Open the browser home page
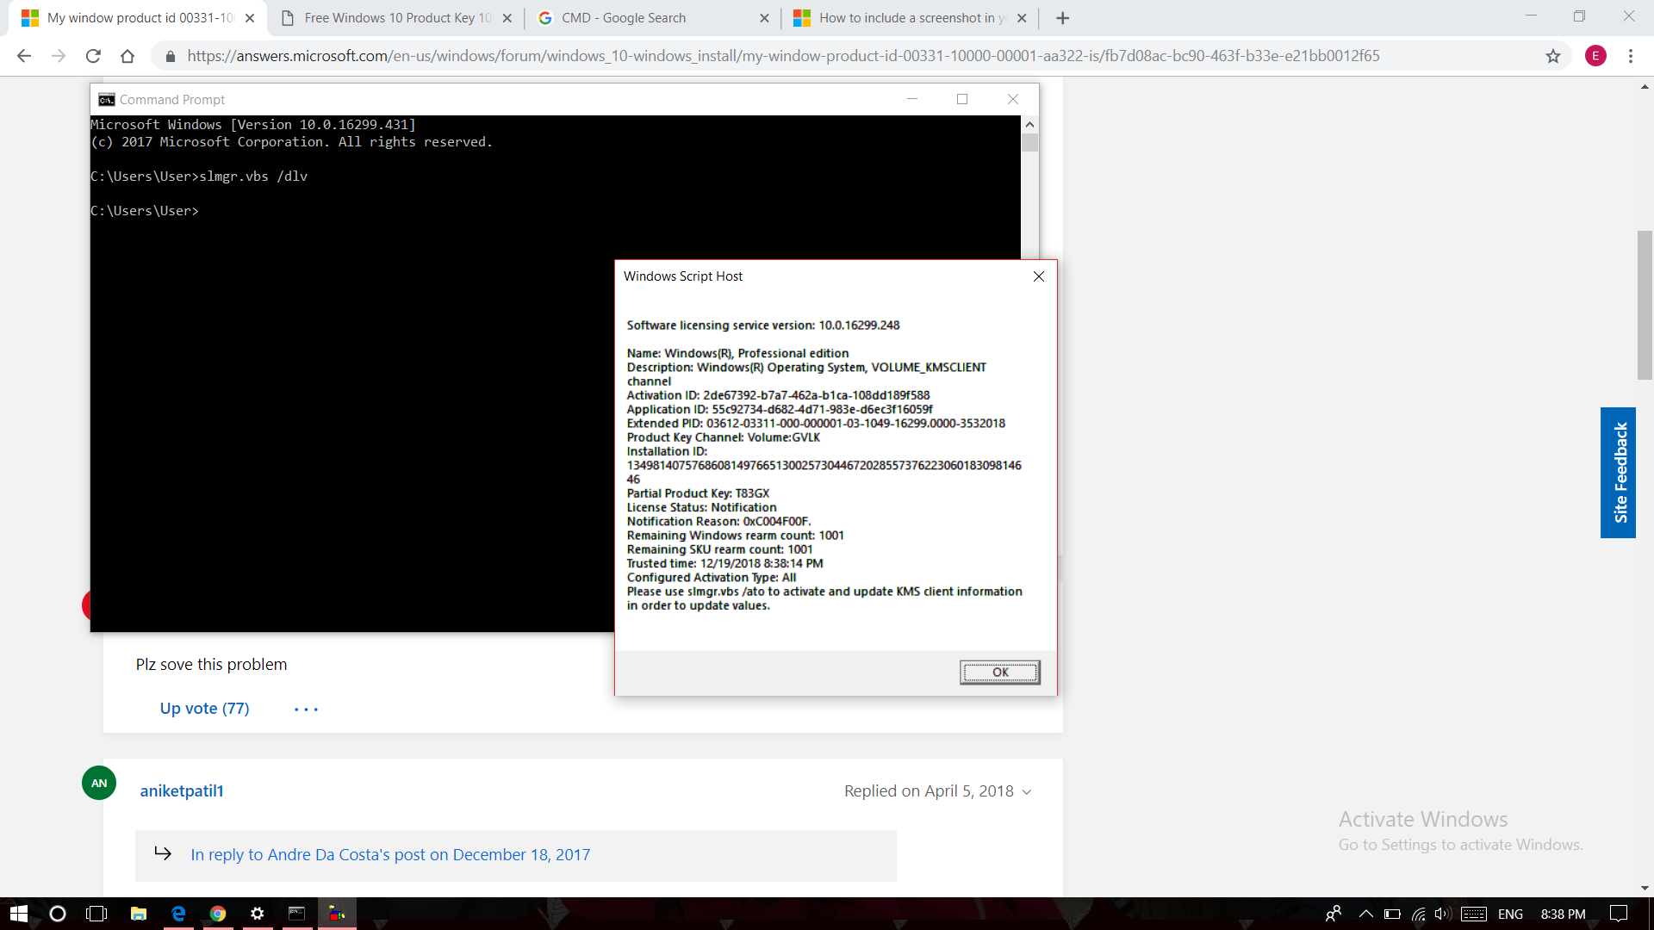Image resolution: width=1654 pixels, height=930 pixels. click(x=127, y=56)
